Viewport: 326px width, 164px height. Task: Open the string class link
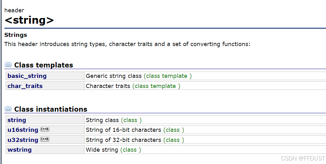(x=17, y=120)
